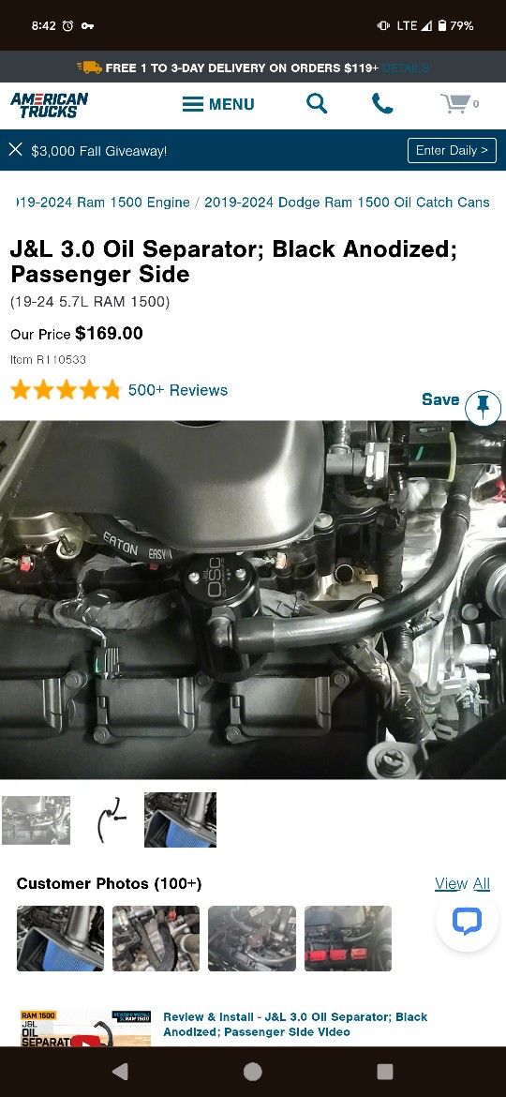Image resolution: width=506 pixels, height=1097 pixels.
Task: Click the Enter Daily button
Action: [x=453, y=150]
